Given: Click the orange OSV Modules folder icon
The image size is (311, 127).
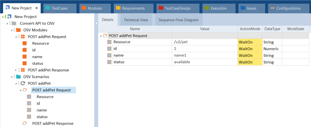Looking at the screenshot, I should [18, 30].
